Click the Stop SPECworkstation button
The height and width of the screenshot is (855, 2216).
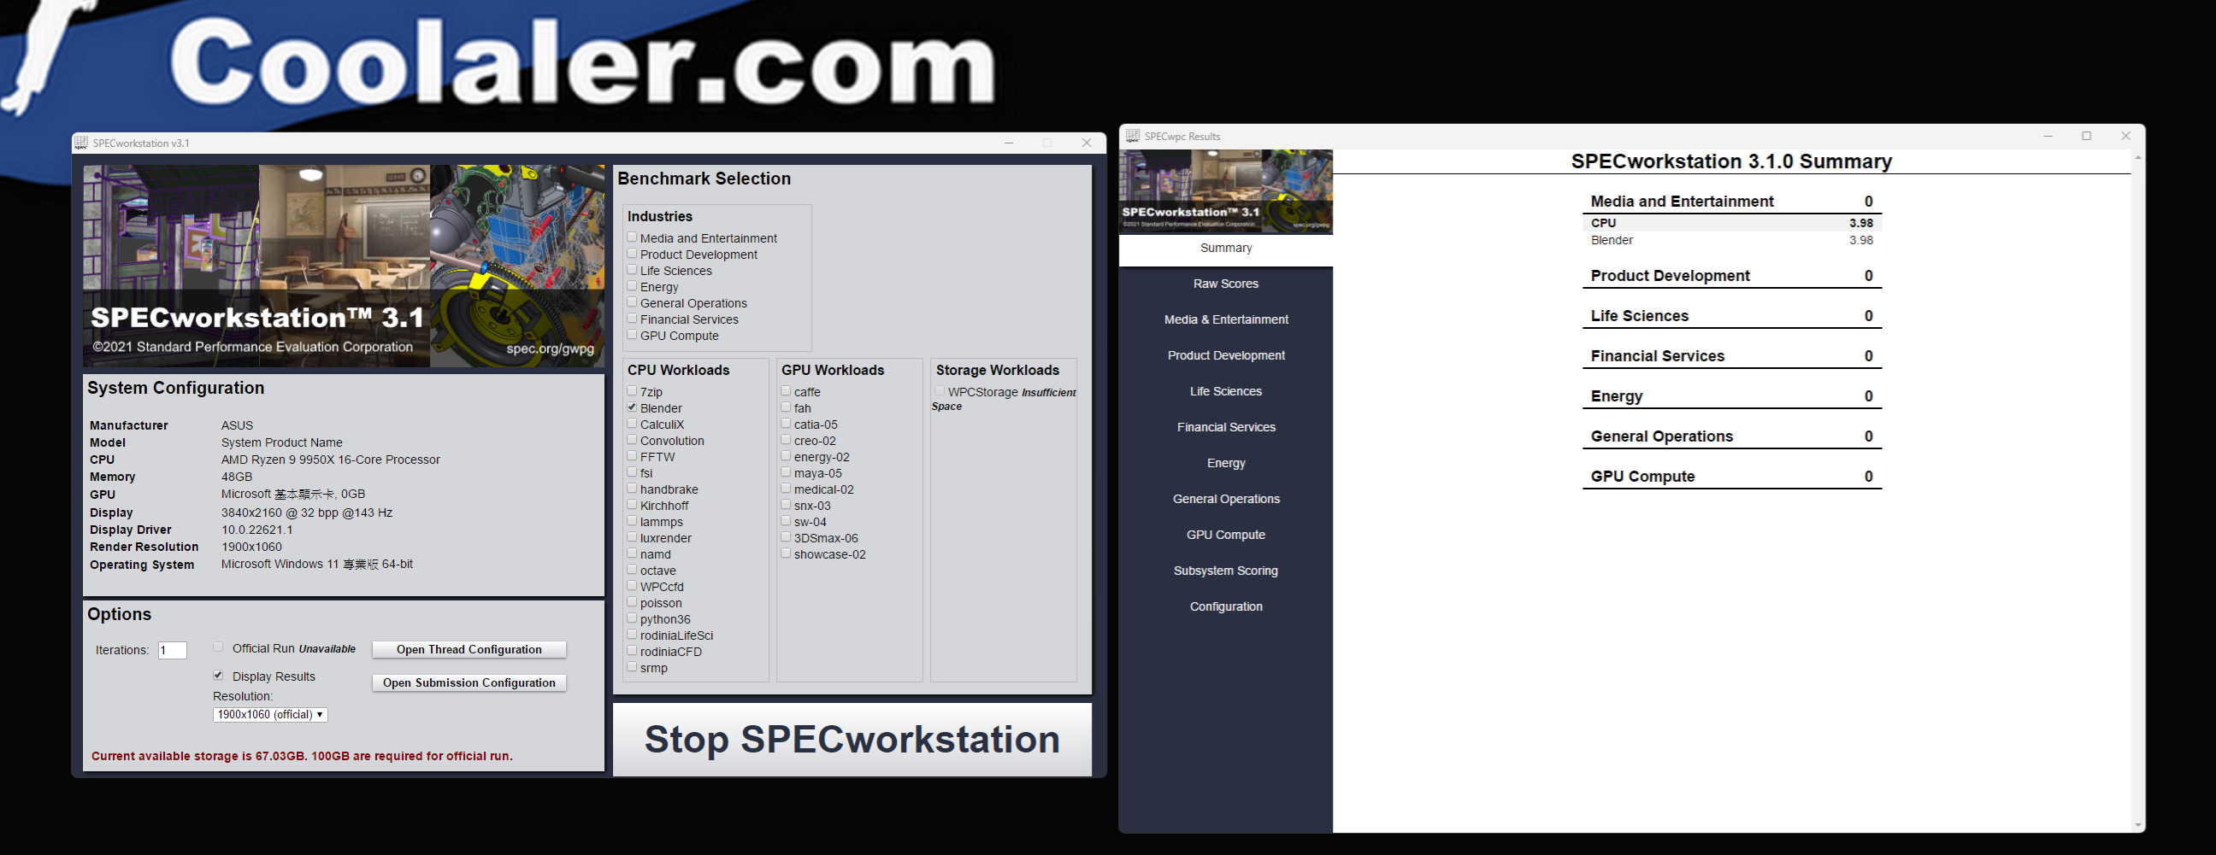[x=852, y=739]
